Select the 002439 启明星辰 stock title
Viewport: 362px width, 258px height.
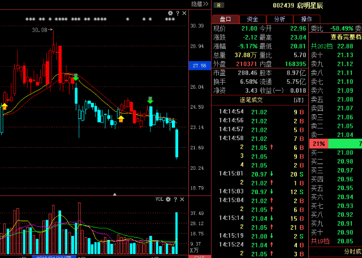pyautogui.click(x=298, y=6)
